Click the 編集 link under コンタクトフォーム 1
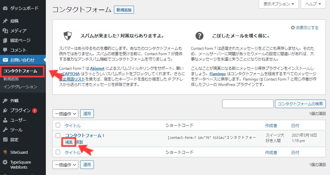Screen dimensions: 330x175 [69, 142]
